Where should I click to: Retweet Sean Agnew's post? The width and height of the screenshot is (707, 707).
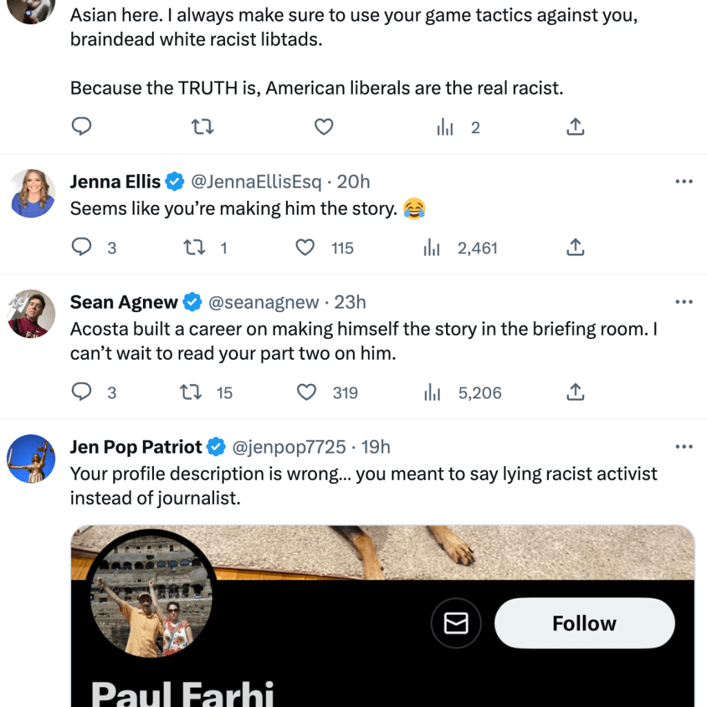click(x=191, y=393)
